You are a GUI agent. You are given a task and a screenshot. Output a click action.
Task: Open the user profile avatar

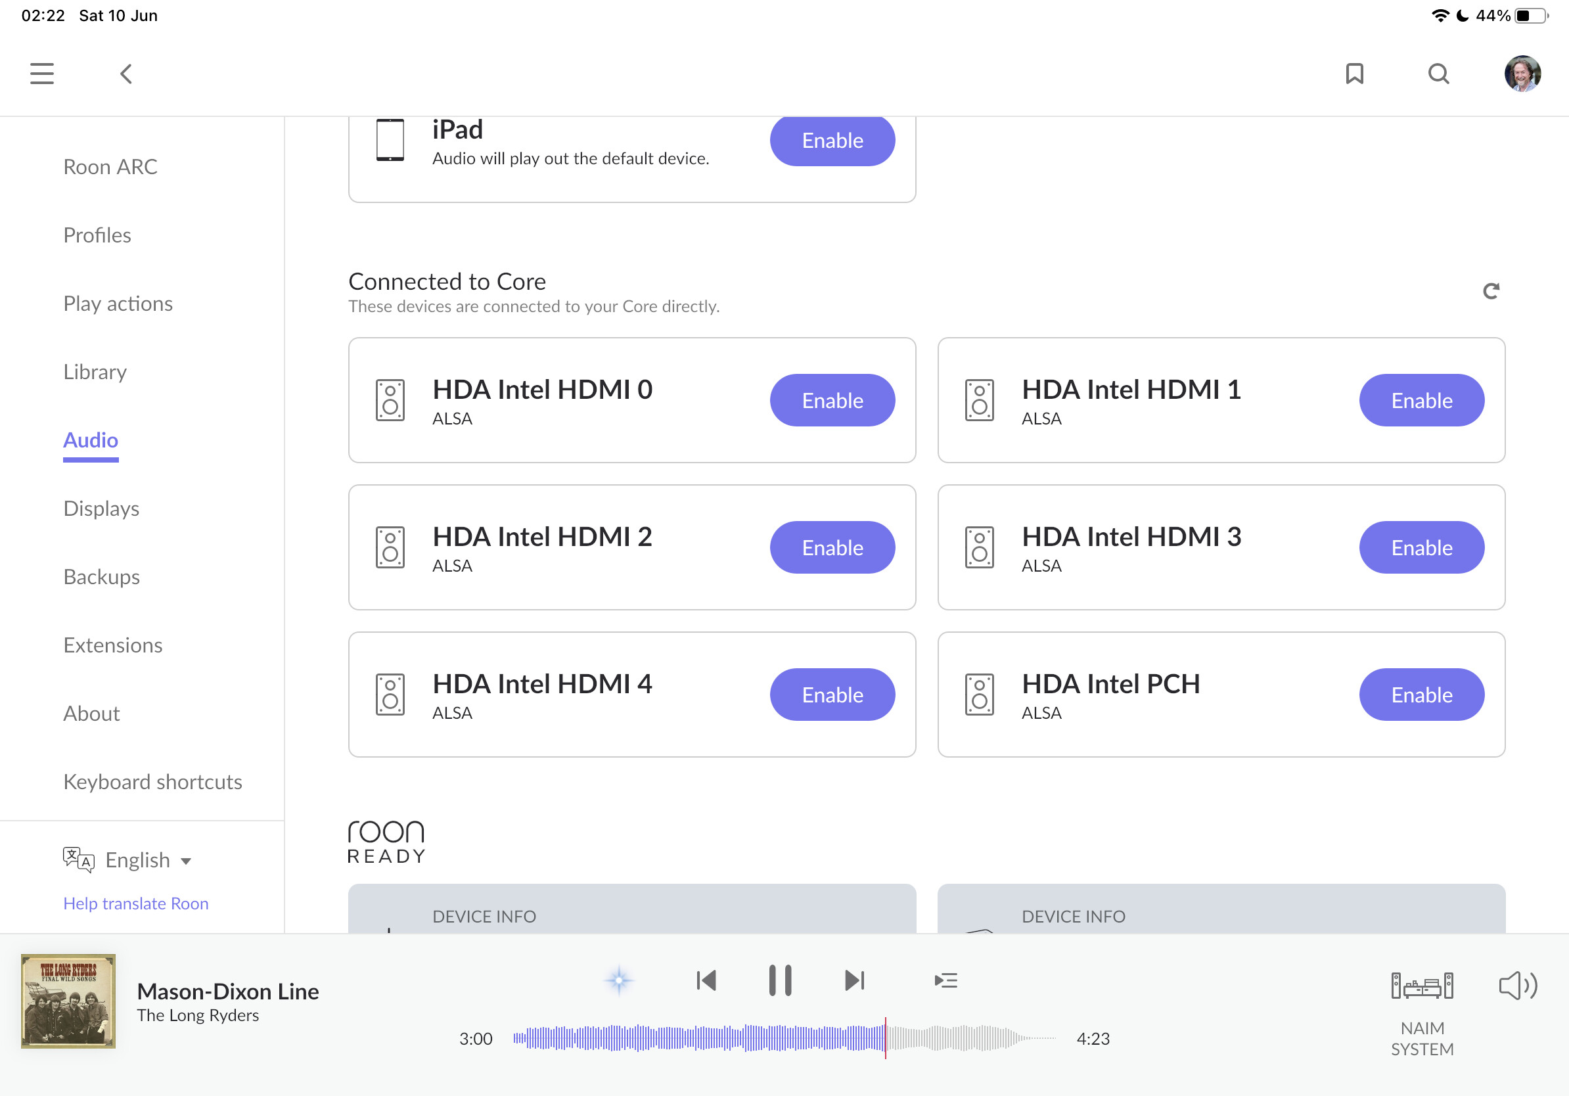[x=1522, y=74]
